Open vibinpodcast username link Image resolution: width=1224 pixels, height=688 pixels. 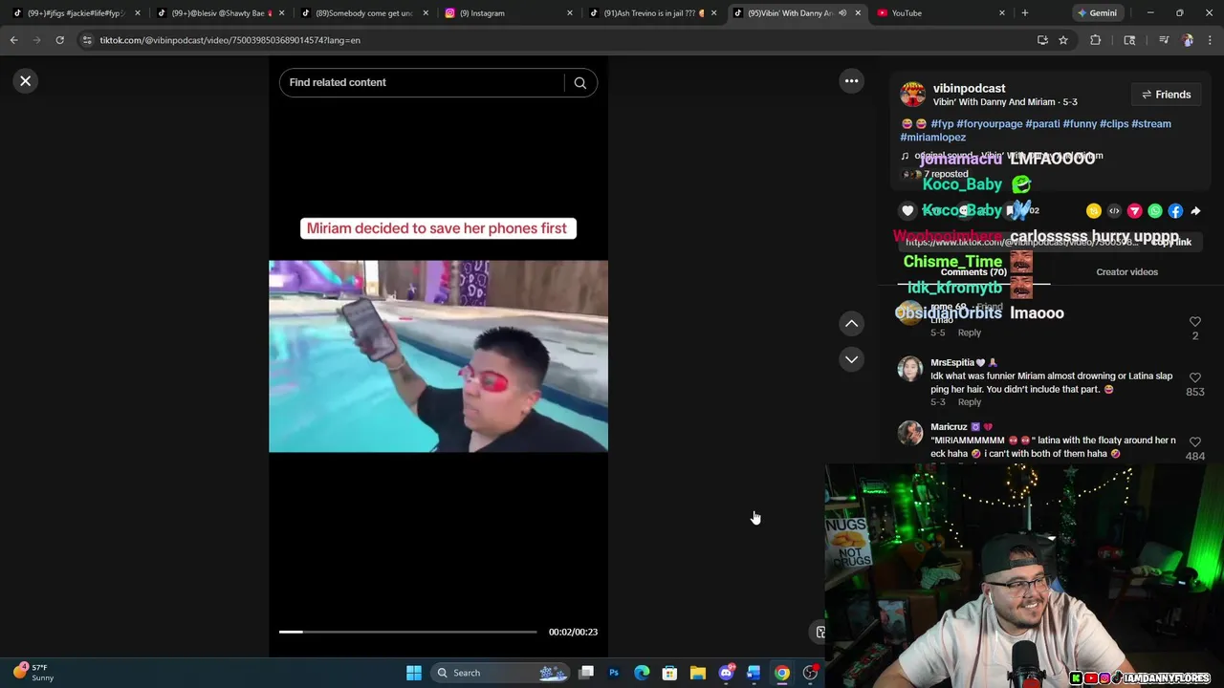coord(969,88)
